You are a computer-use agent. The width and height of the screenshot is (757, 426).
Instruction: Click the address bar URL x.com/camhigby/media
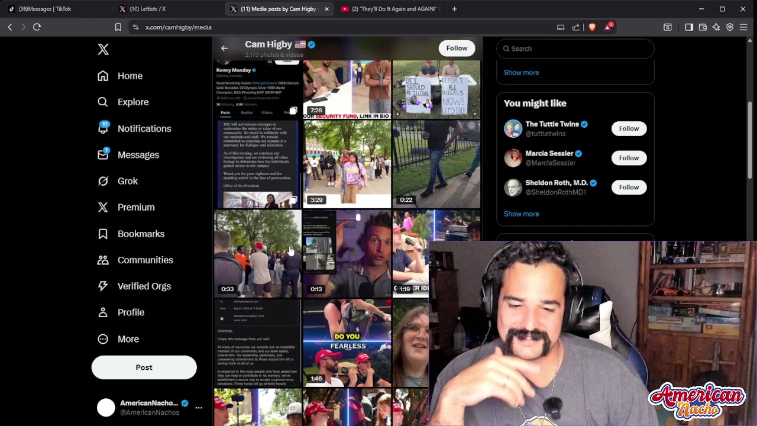178,27
